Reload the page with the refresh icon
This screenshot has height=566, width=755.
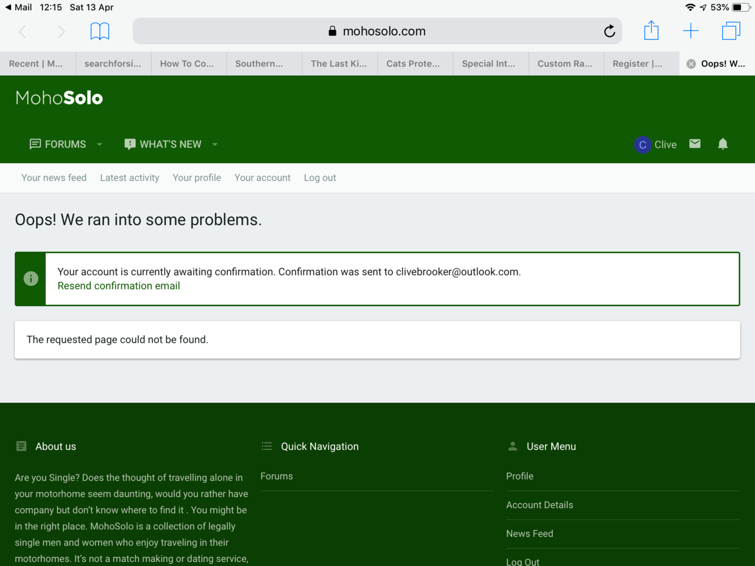coord(609,31)
